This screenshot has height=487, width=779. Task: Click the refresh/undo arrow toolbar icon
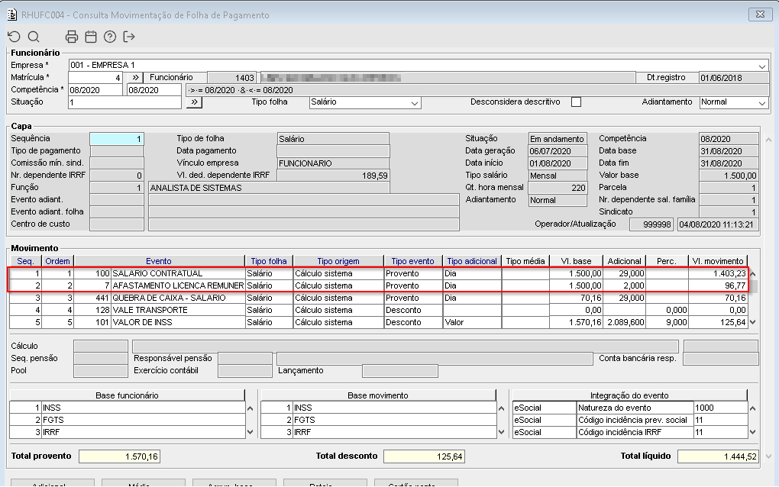coord(14,37)
